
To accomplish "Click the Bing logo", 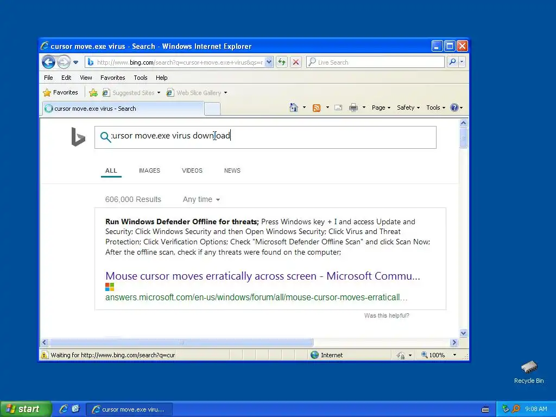I will 78,136.
